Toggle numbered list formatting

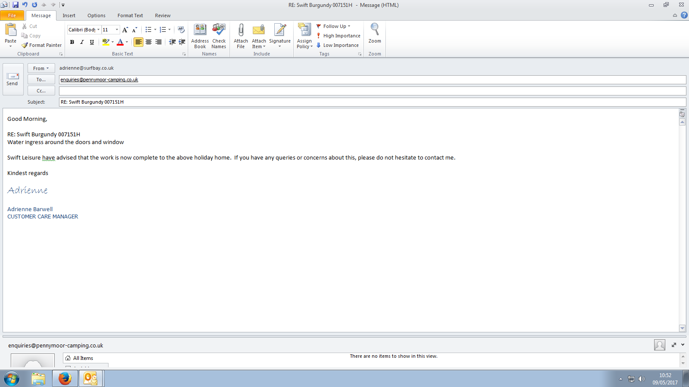[162, 30]
